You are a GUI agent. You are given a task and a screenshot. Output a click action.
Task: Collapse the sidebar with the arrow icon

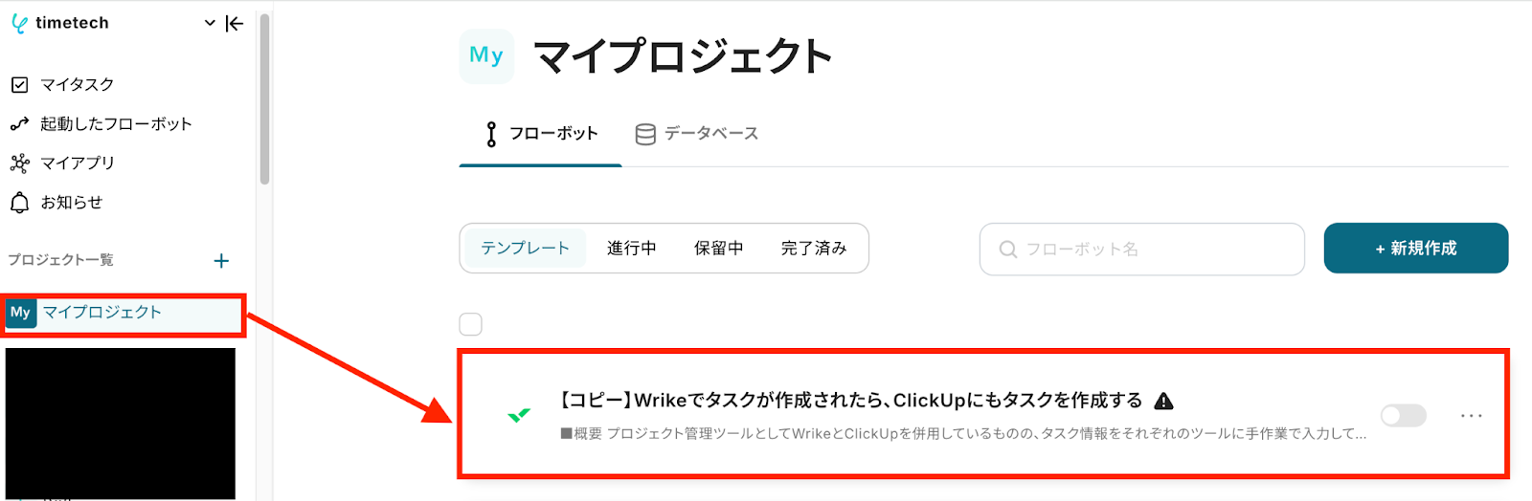(x=235, y=24)
